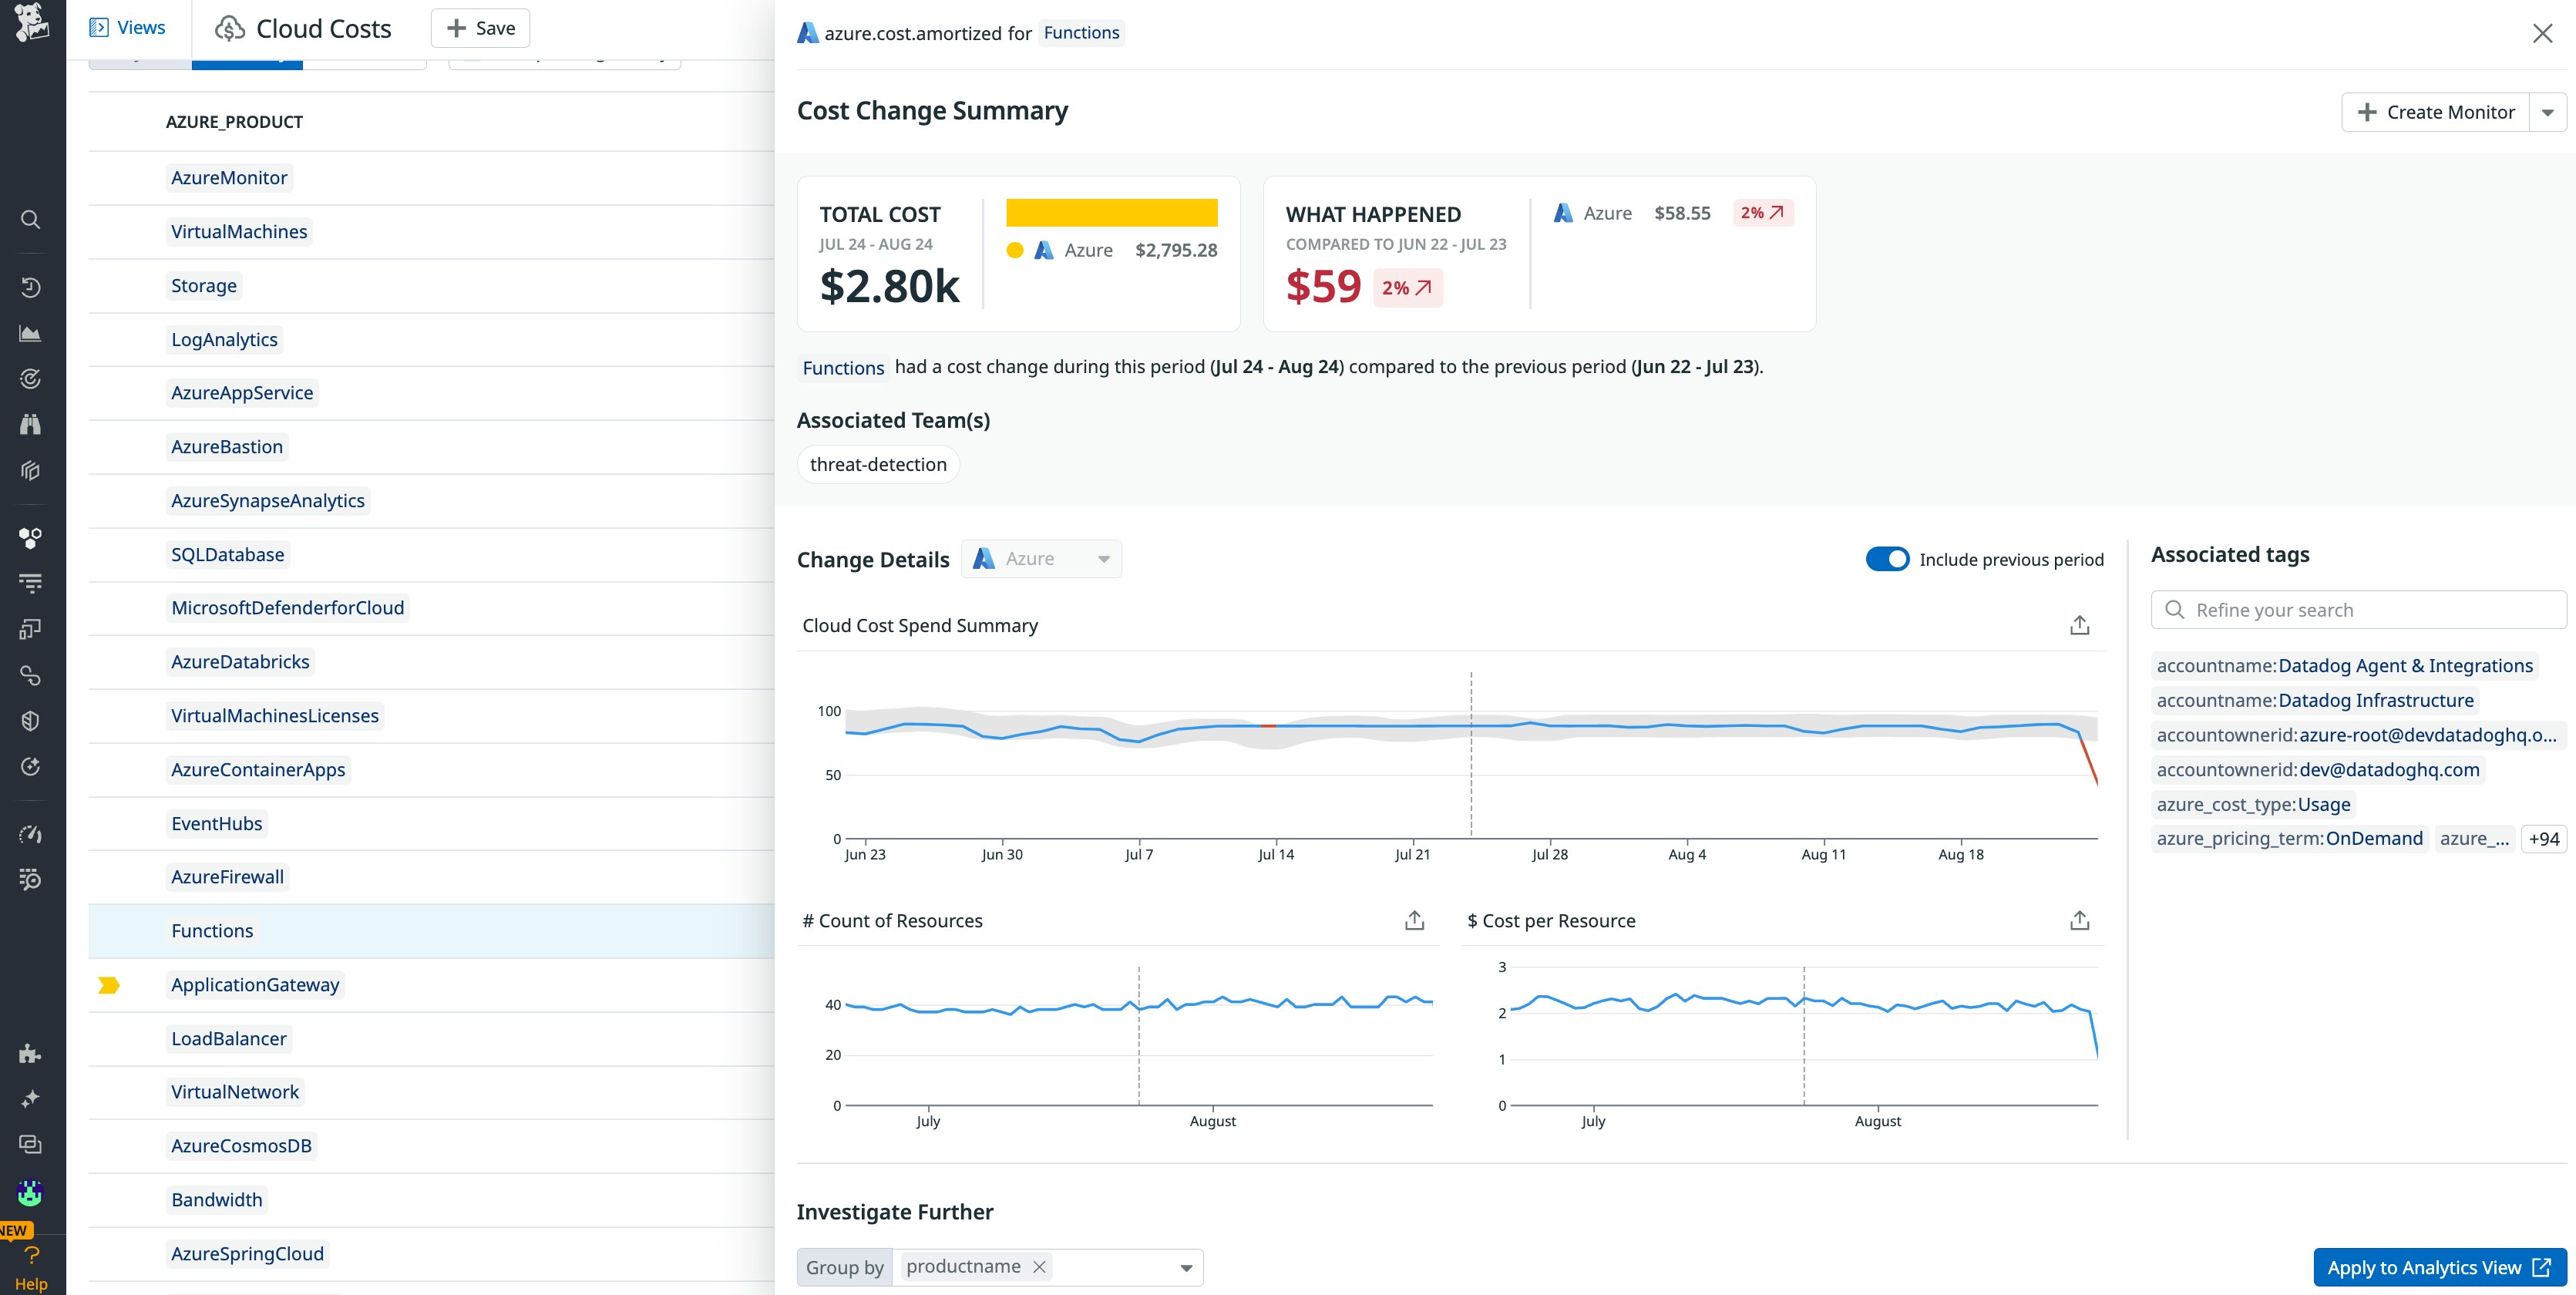2576x1295 pixels.
Task: Export the Cloud Cost Spend Summary graph
Action: click(x=2079, y=625)
